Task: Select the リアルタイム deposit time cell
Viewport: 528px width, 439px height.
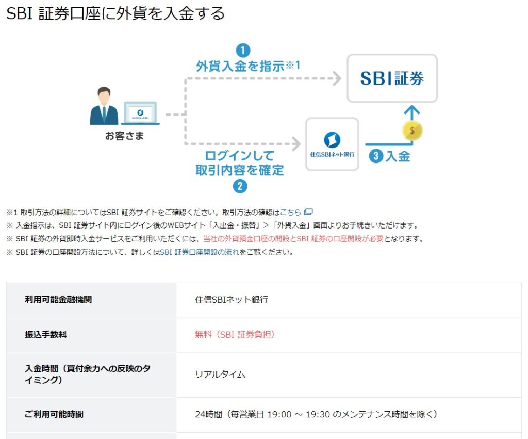Action: tap(220, 375)
